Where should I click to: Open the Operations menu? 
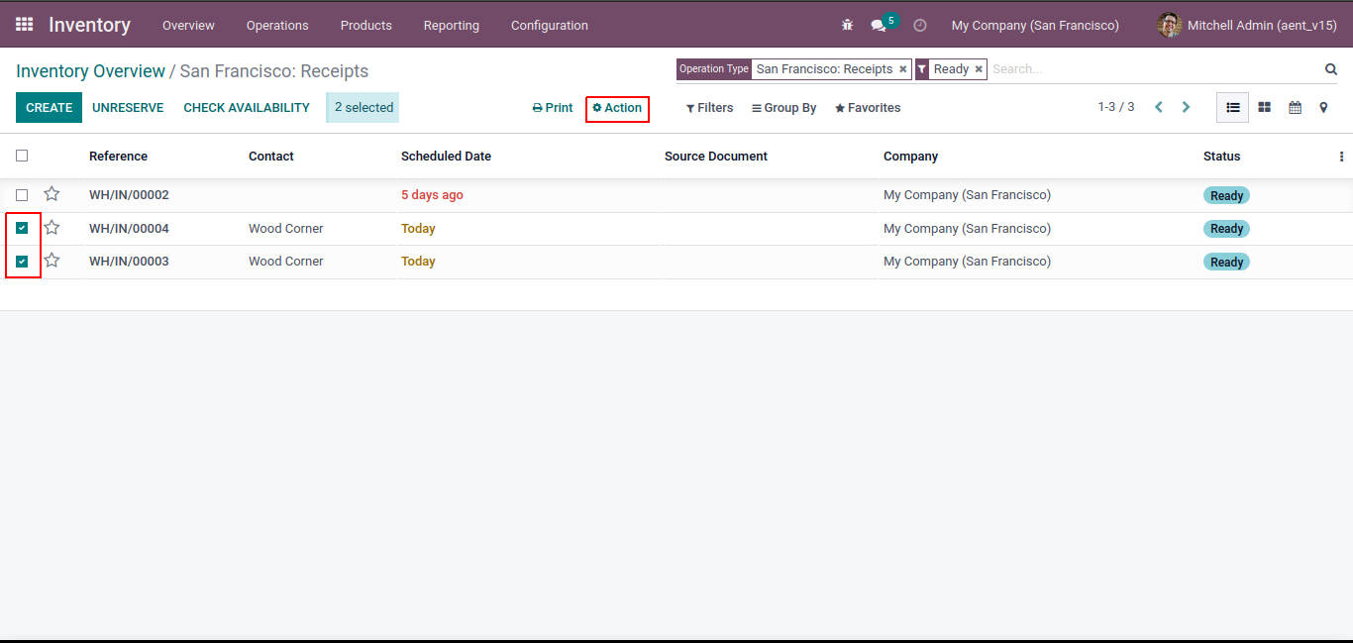[x=277, y=26]
